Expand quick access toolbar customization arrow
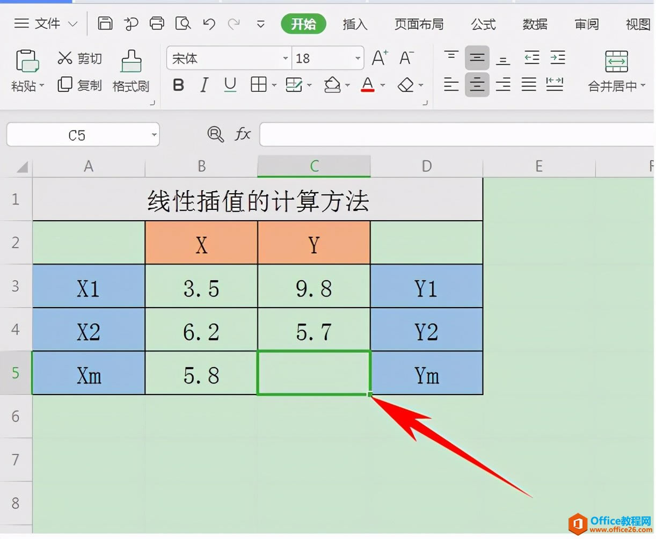 pyautogui.click(x=261, y=24)
